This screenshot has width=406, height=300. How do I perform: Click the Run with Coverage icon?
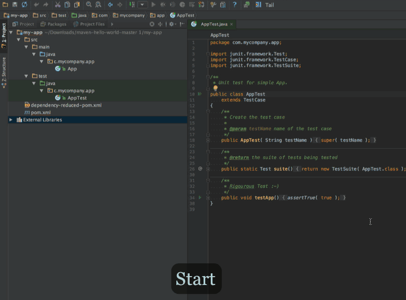[172, 4]
